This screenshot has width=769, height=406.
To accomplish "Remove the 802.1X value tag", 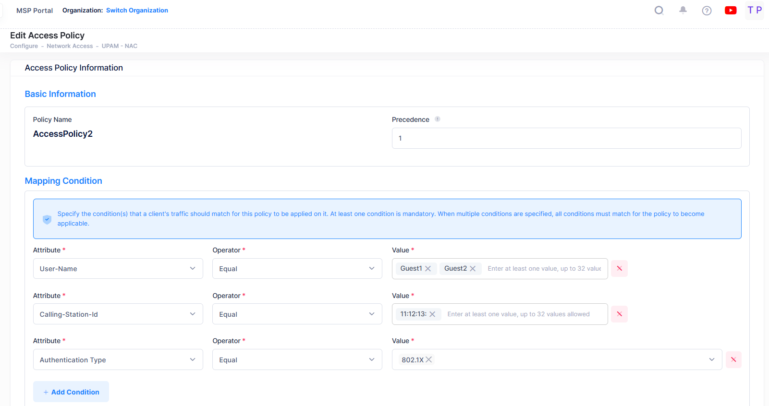I will point(429,359).
